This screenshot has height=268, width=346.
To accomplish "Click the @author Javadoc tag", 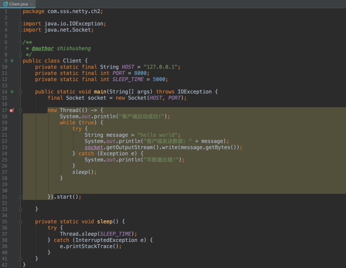I will (x=43, y=48).
